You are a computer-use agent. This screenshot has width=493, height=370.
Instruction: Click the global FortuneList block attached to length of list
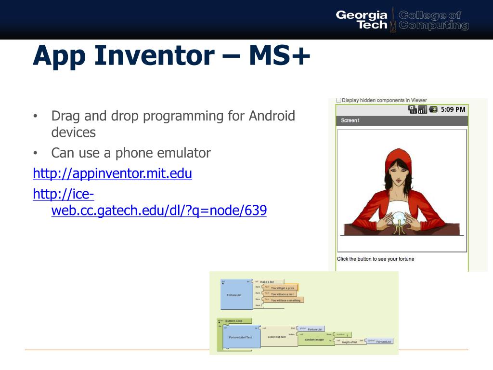point(380,342)
